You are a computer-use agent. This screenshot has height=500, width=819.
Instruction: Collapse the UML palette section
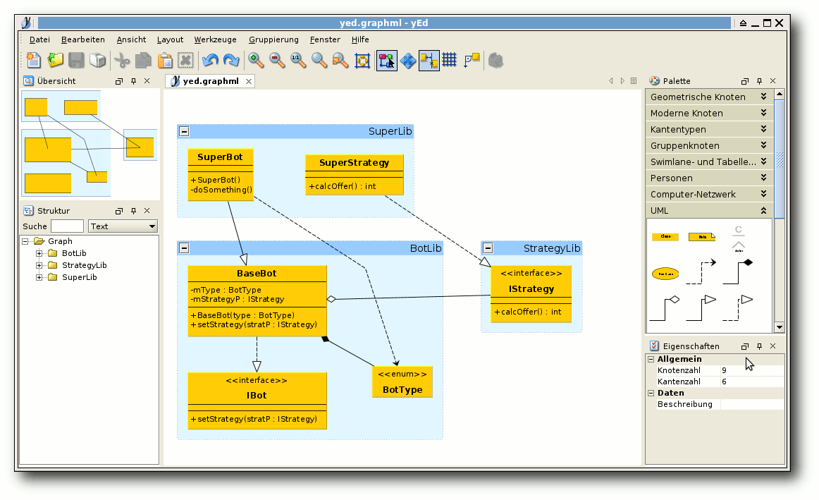(709, 211)
